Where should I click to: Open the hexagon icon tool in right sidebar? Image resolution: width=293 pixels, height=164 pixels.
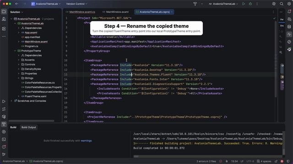point(289,42)
